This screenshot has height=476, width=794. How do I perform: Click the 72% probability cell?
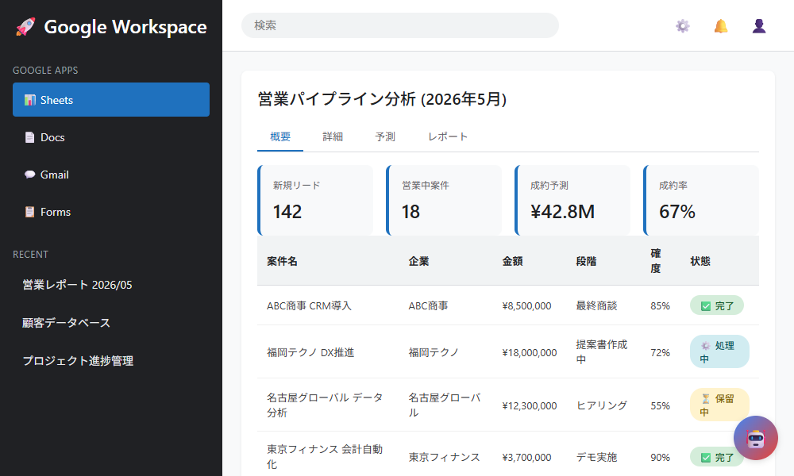[660, 352]
